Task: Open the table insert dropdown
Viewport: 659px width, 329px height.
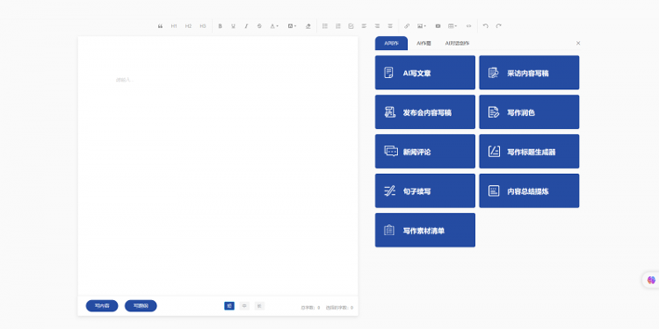Action: [x=453, y=26]
